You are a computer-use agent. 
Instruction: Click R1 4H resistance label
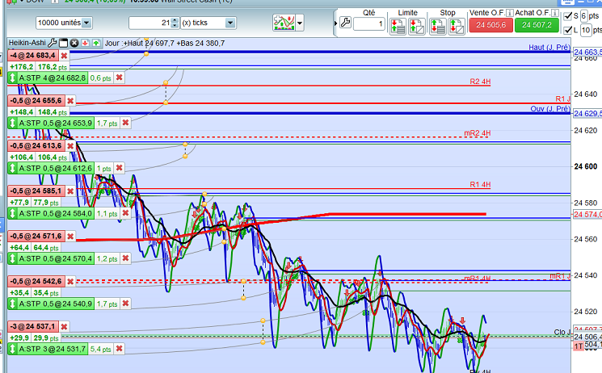tap(480, 184)
